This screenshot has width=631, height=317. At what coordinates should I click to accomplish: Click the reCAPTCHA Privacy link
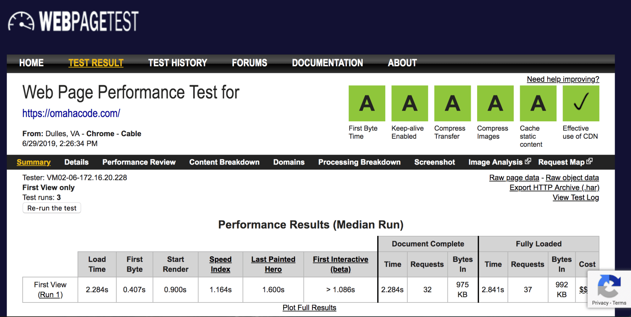pos(600,303)
